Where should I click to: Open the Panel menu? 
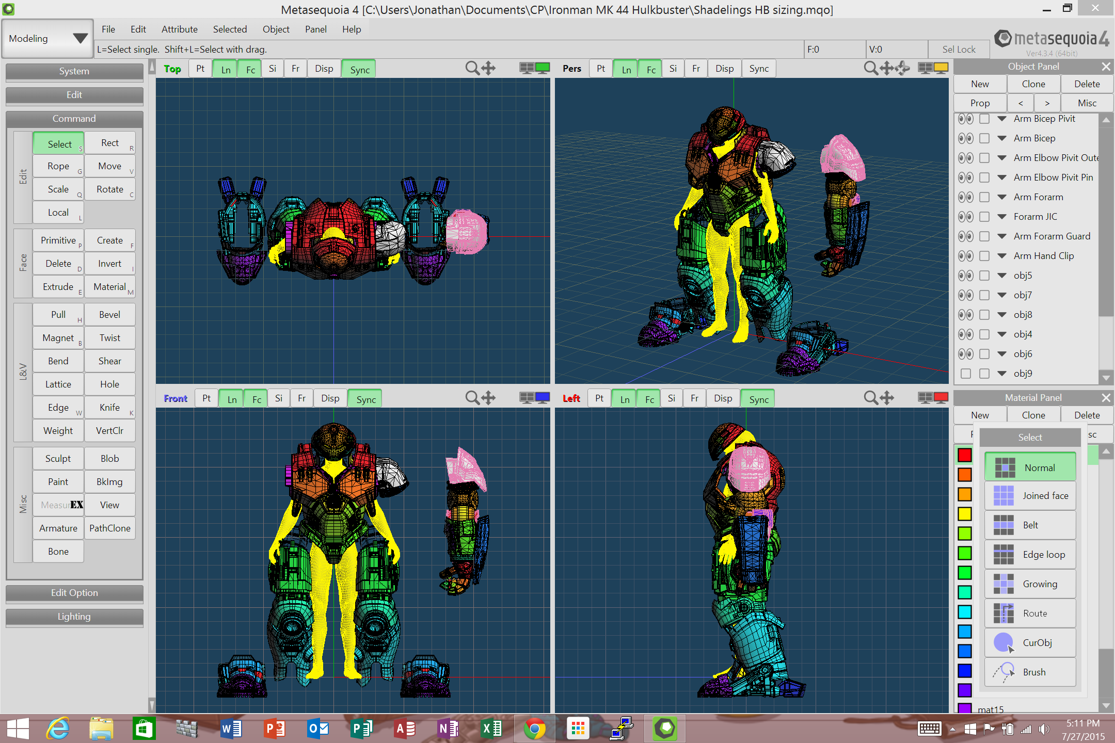click(315, 29)
